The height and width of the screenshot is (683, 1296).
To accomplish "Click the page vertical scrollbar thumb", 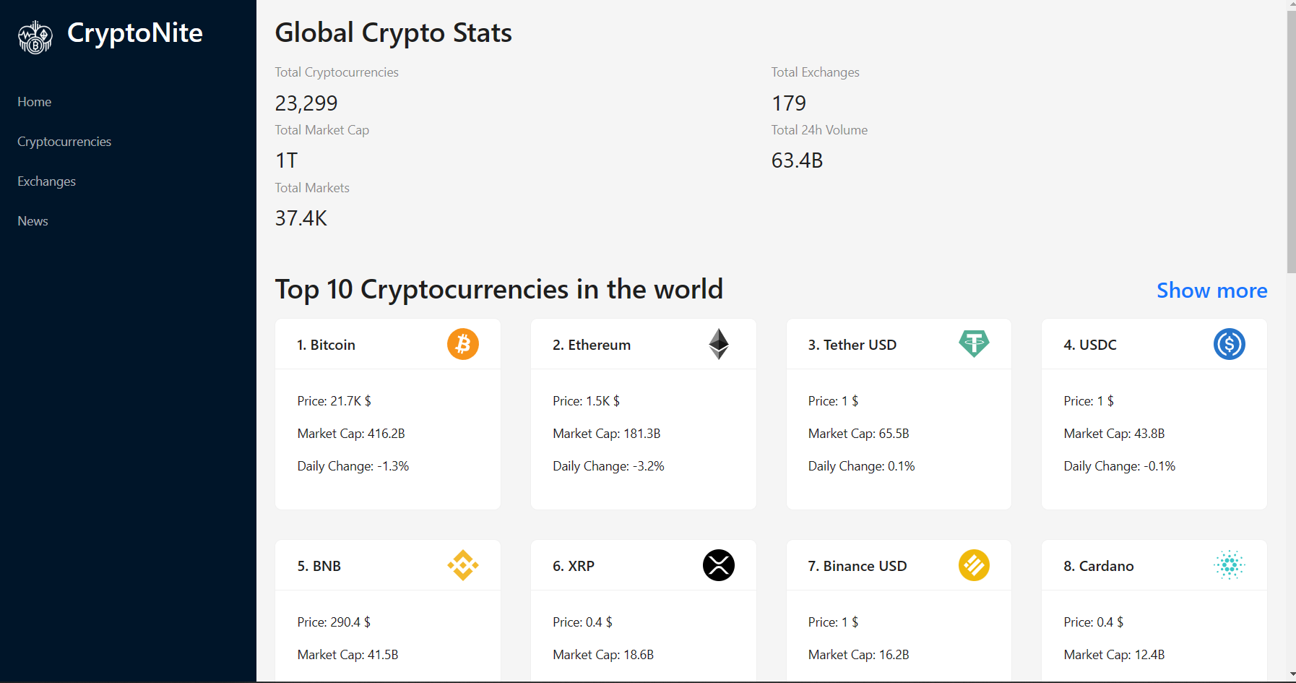I will click(1291, 141).
